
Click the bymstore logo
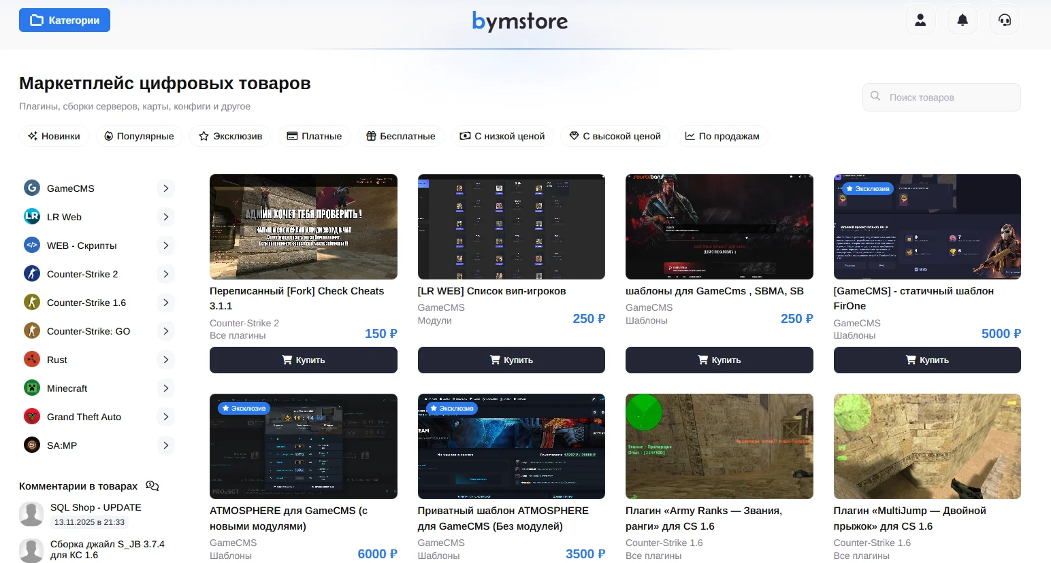[x=520, y=20]
